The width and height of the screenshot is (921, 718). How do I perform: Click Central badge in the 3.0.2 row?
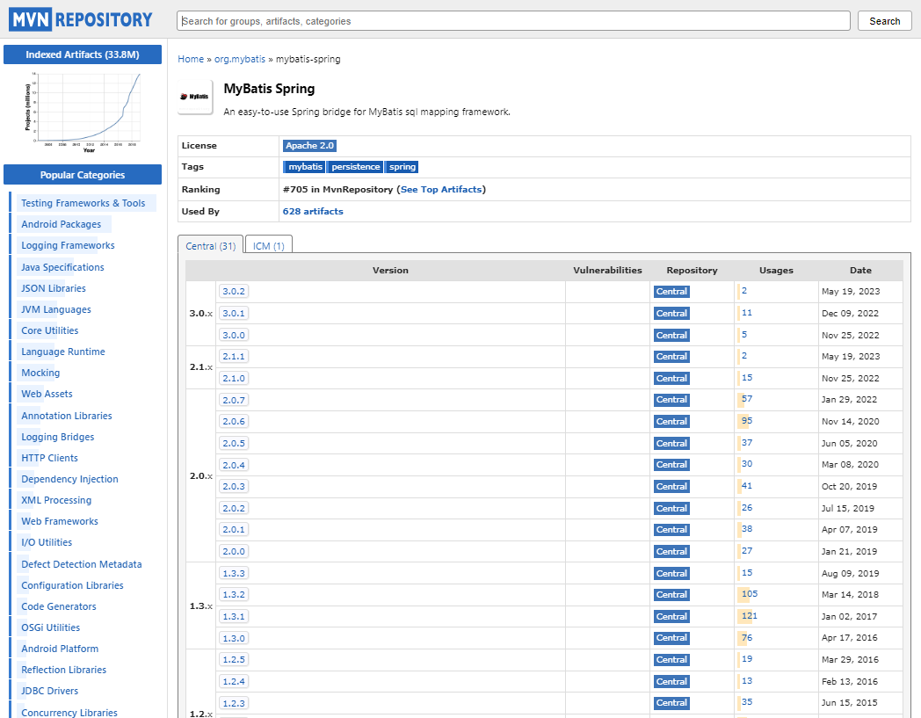click(x=671, y=292)
